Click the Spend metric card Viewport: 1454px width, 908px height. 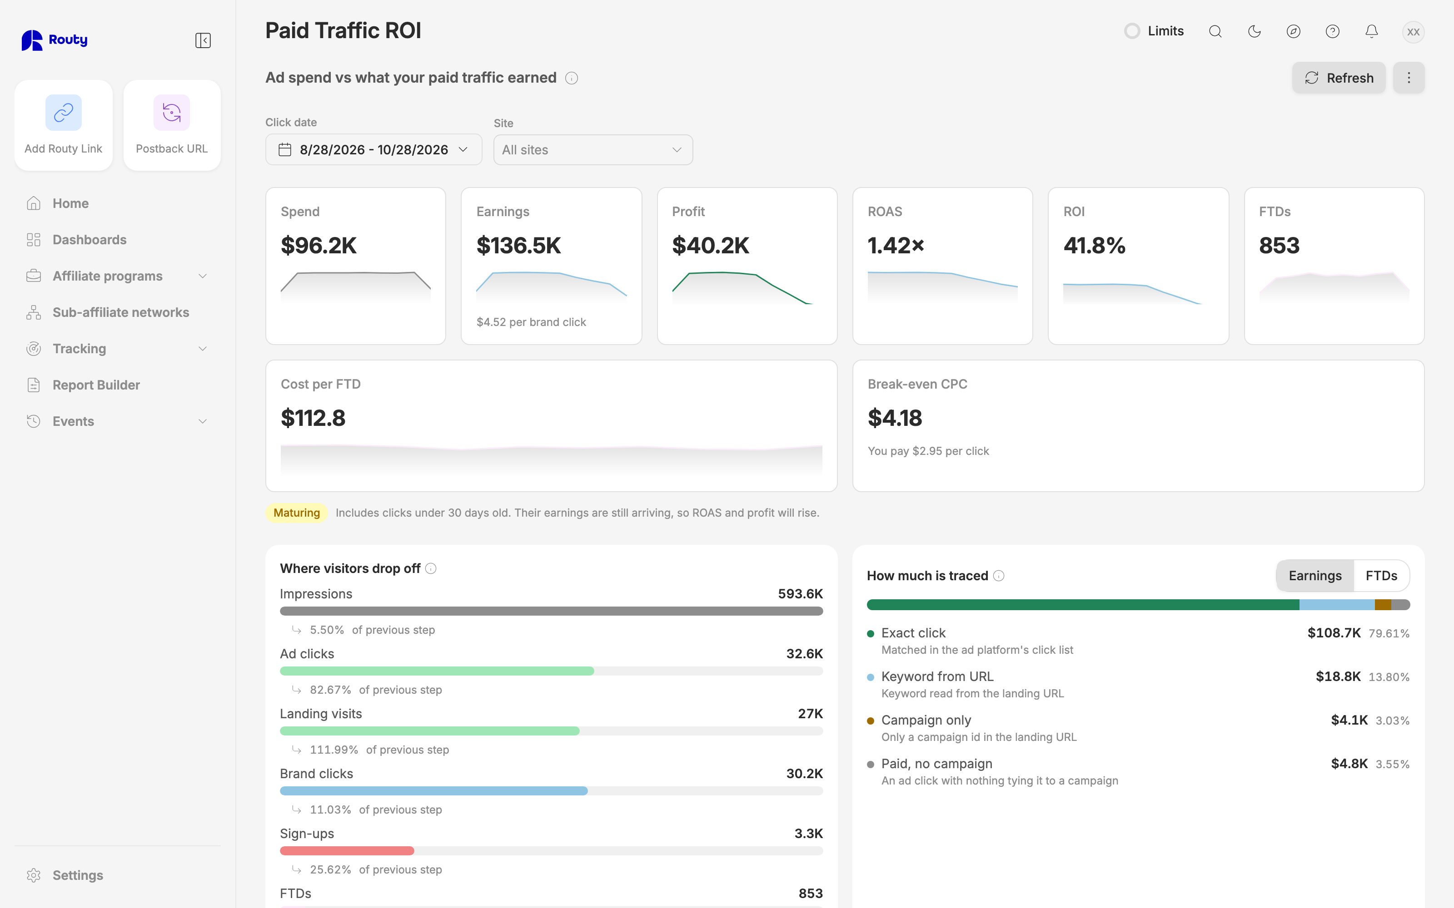[356, 266]
